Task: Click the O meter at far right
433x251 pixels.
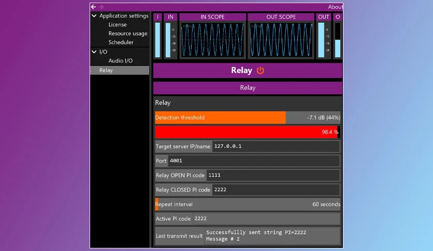Action: tap(338, 40)
